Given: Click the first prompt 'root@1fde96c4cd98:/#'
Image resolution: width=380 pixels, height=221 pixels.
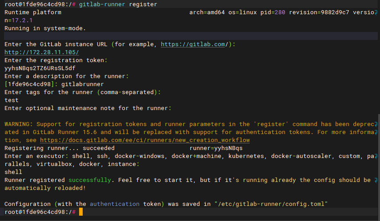Looking at the screenshot, I should point(40,4).
